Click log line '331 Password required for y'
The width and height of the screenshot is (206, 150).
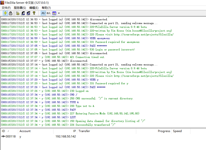tap(65, 84)
